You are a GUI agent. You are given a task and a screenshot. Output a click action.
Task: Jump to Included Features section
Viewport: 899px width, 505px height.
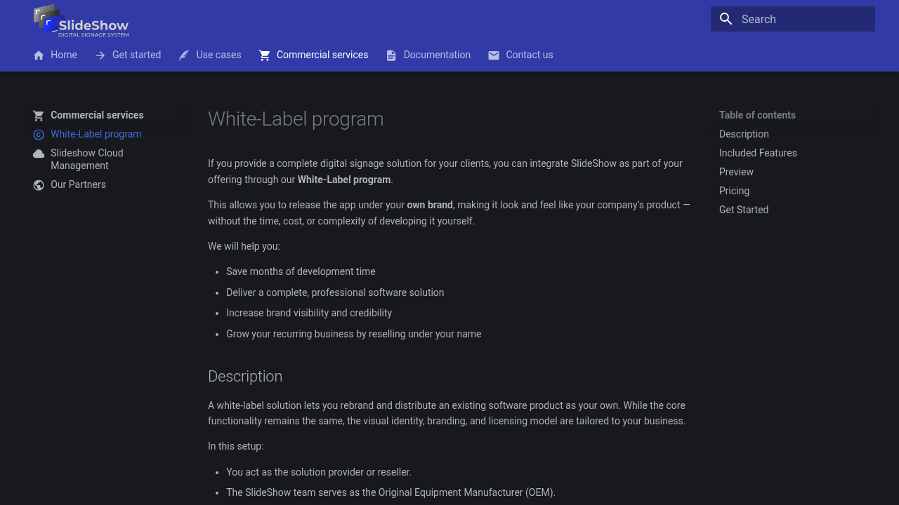point(758,153)
